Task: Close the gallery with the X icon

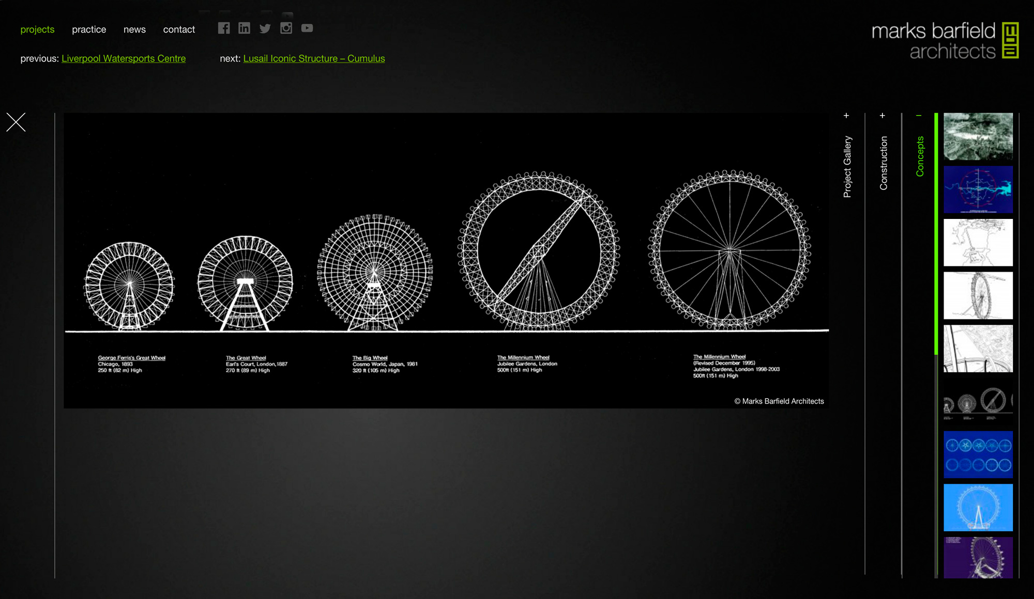Action: pyautogui.click(x=16, y=122)
